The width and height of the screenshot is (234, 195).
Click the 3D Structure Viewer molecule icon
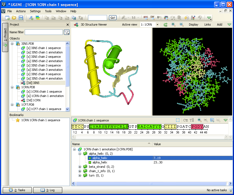[76, 25]
